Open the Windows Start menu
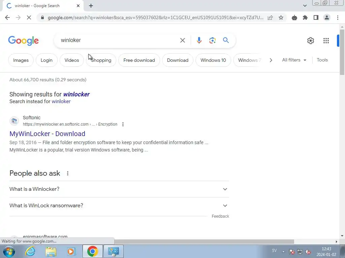The image size is (345, 258). pyautogui.click(x=8, y=251)
